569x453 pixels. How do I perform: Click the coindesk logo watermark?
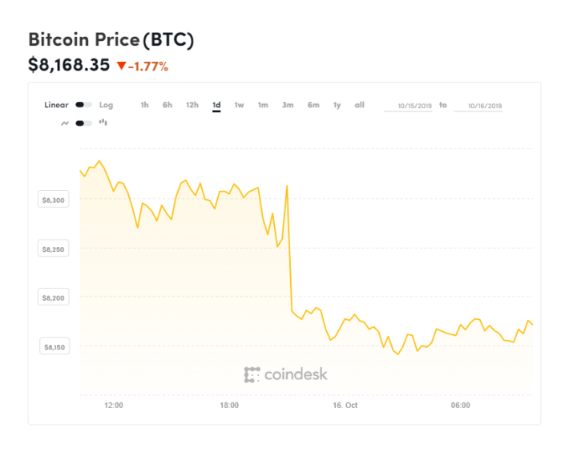[285, 374]
